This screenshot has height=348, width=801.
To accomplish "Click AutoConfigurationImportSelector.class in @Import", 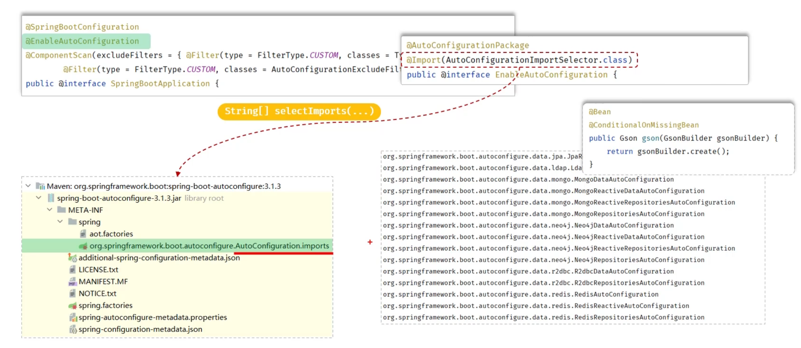I will 536,60.
